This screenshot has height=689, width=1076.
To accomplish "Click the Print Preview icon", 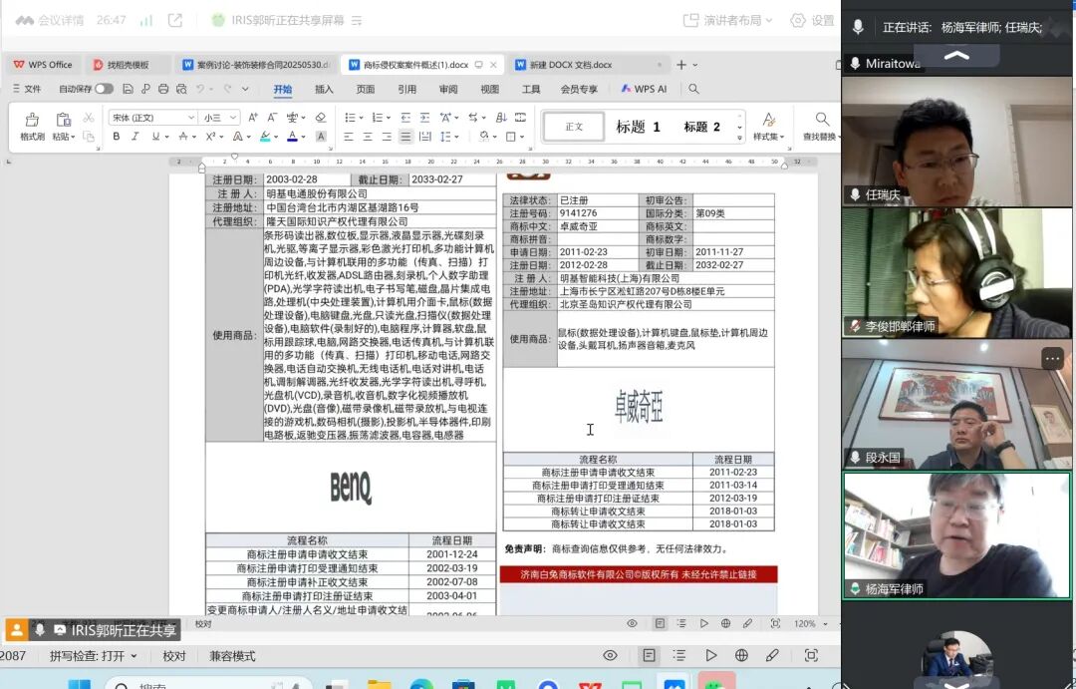I will tap(181, 89).
